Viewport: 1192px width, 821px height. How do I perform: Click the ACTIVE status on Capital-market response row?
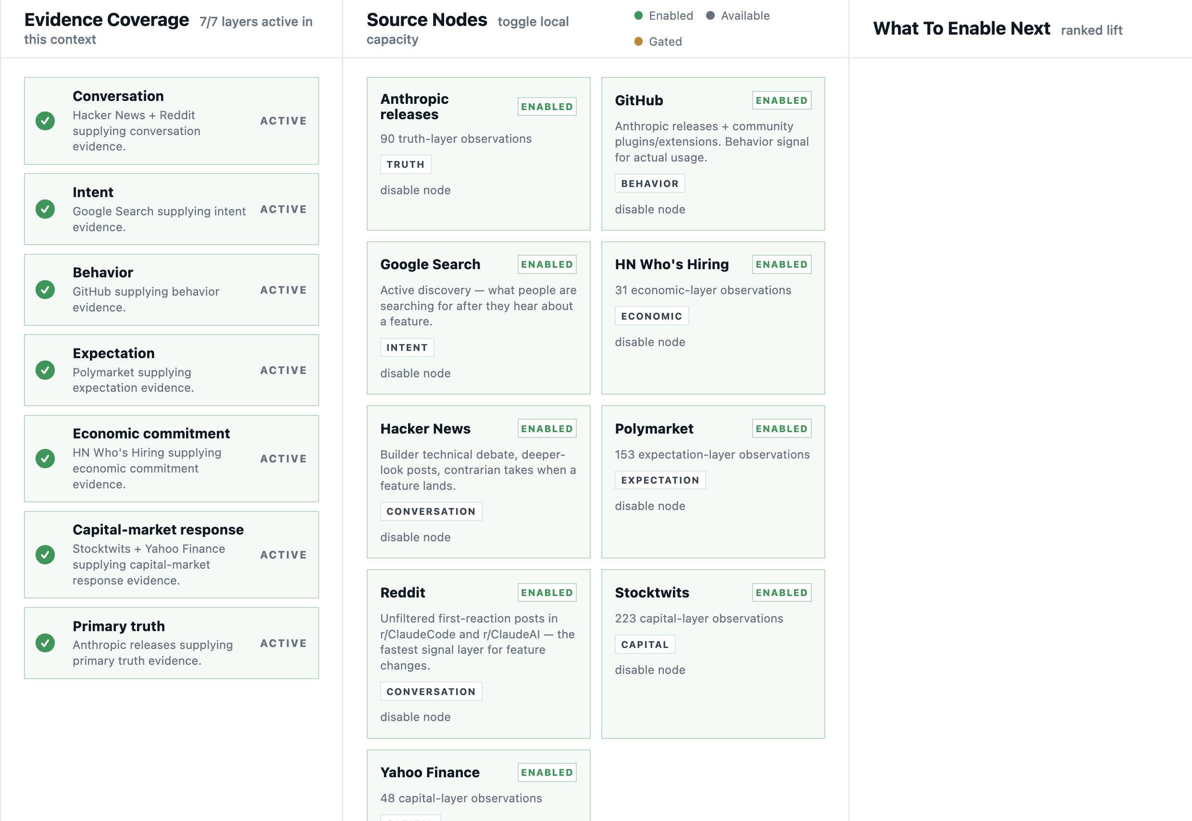point(284,555)
